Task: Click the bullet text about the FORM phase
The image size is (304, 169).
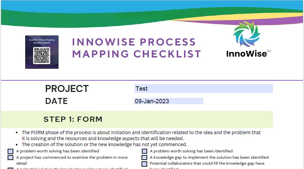Action: point(141,135)
